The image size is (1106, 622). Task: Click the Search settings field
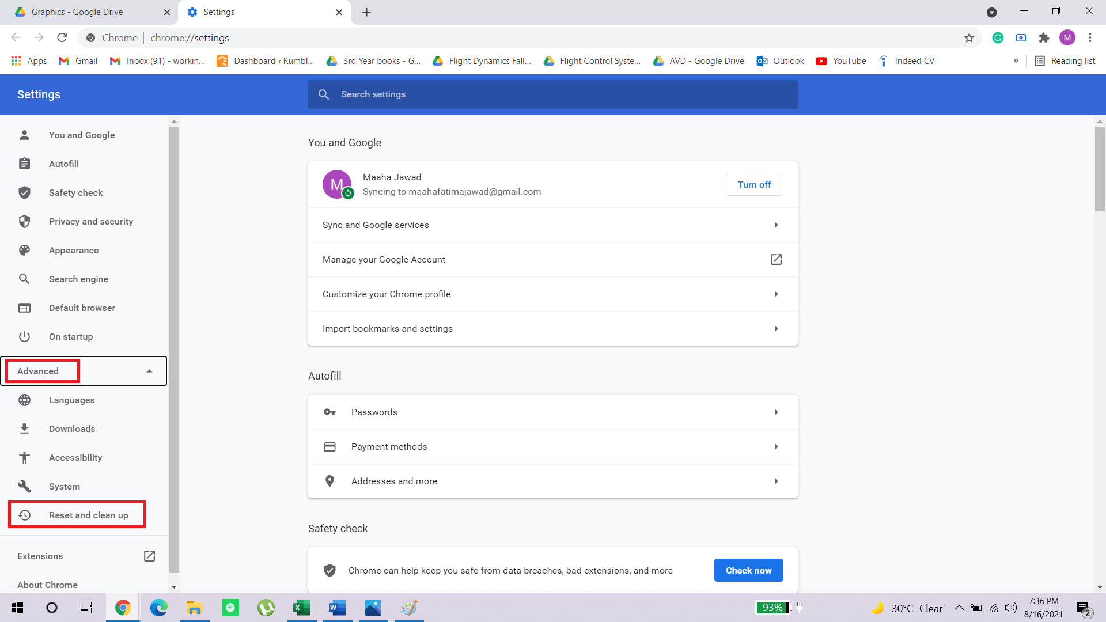coord(553,94)
